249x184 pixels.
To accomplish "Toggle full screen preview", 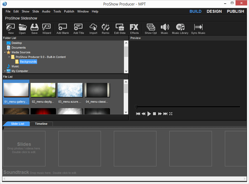I will click(171, 114).
